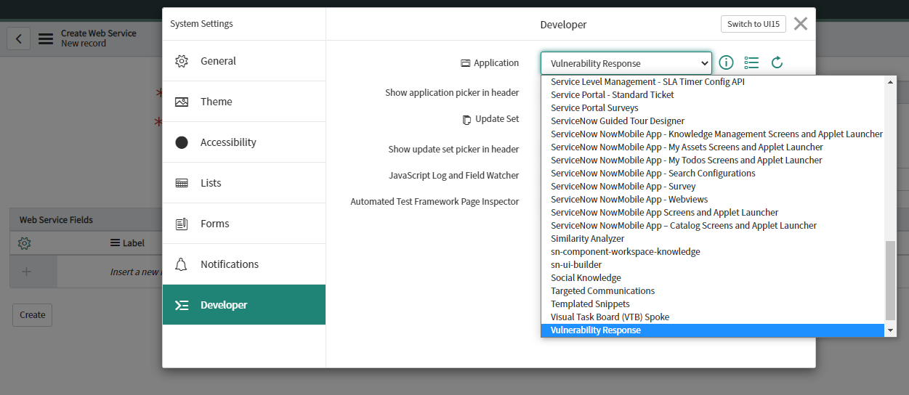
Task: Refresh the application picker
Action: (x=777, y=63)
